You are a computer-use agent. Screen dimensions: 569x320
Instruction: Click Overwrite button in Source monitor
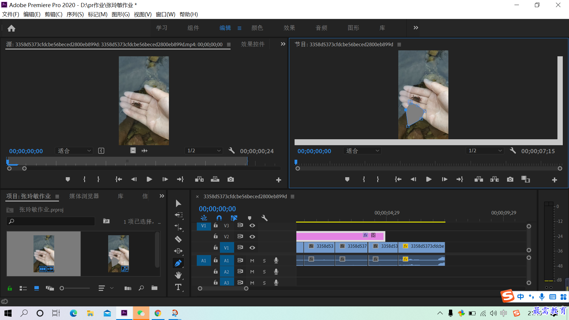[x=215, y=179]
